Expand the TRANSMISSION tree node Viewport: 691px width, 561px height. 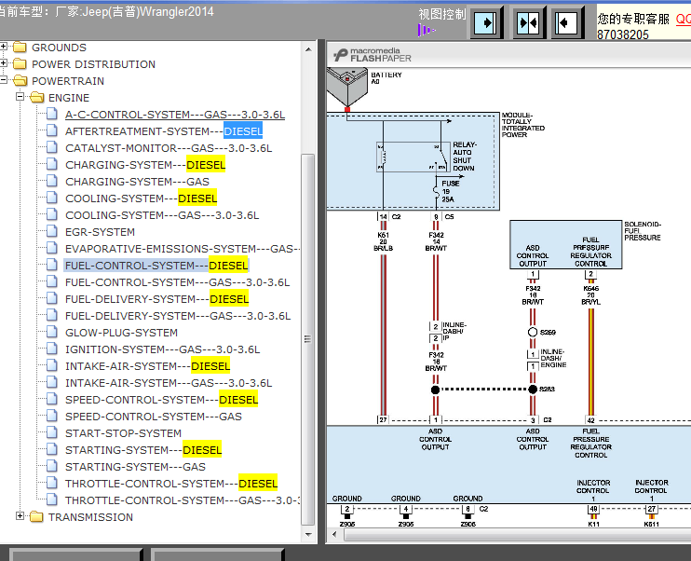(20, 515)
